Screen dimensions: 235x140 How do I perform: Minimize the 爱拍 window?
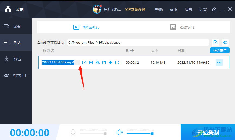222,11
